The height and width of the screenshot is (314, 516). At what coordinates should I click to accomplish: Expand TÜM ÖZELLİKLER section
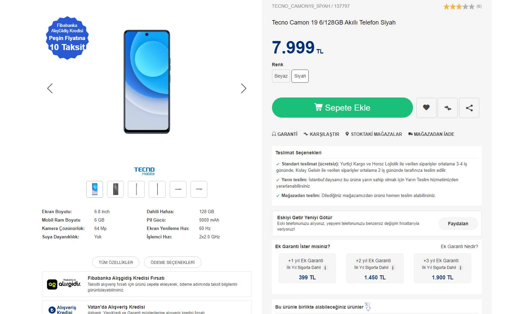coord(116,262)
